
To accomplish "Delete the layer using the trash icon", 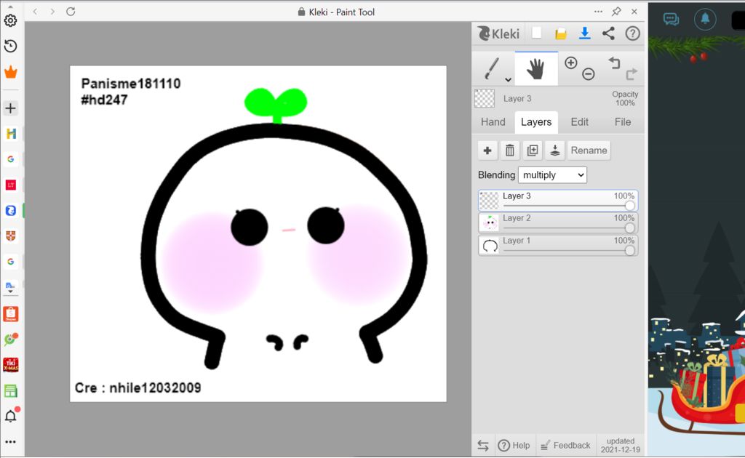I will 510,150.
